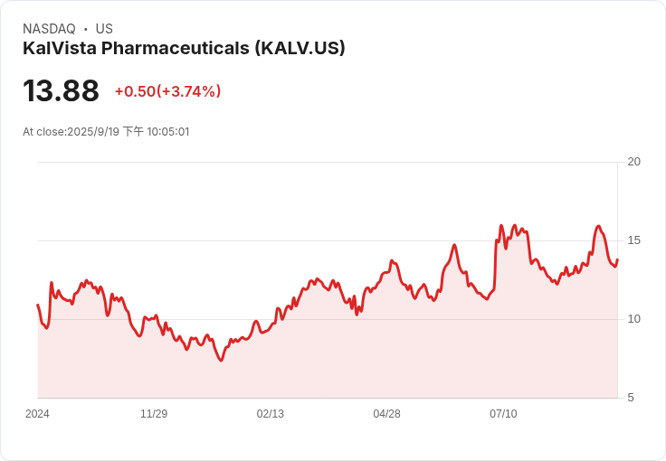Click the US market label

pos(104,29)
